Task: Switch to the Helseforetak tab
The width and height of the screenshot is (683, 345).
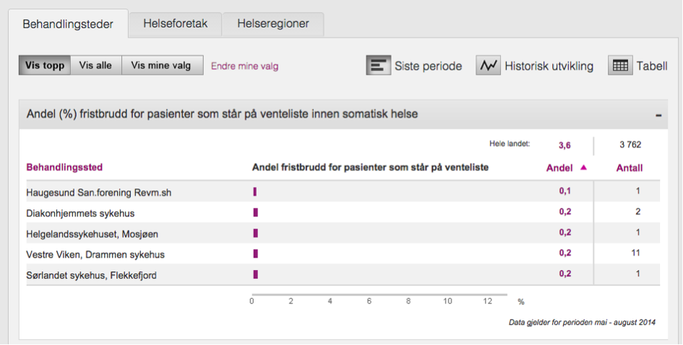Action: 176,24
